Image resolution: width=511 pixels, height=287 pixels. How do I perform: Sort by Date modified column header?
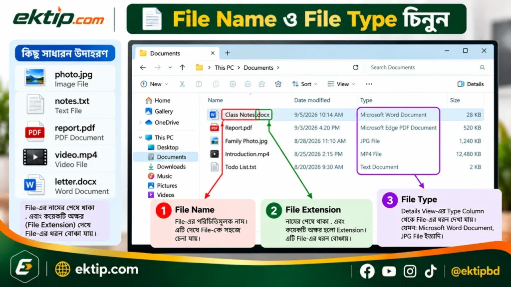click(312, 100)
